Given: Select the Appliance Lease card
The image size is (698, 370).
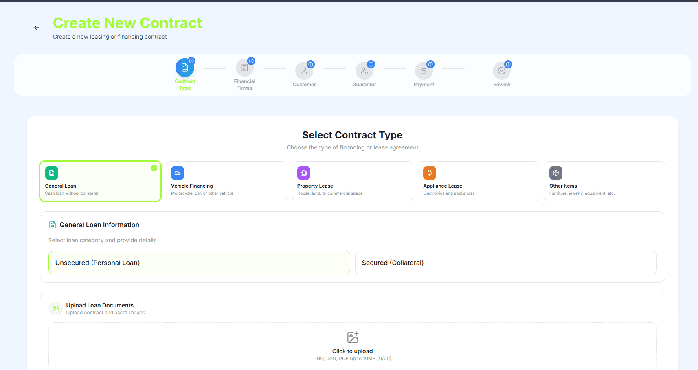Looking at the screenshot, I should (478, 181).
